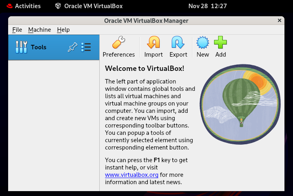
Task: Create a New virtual machine
Action: pyautogui.click(x=203, y=47)
